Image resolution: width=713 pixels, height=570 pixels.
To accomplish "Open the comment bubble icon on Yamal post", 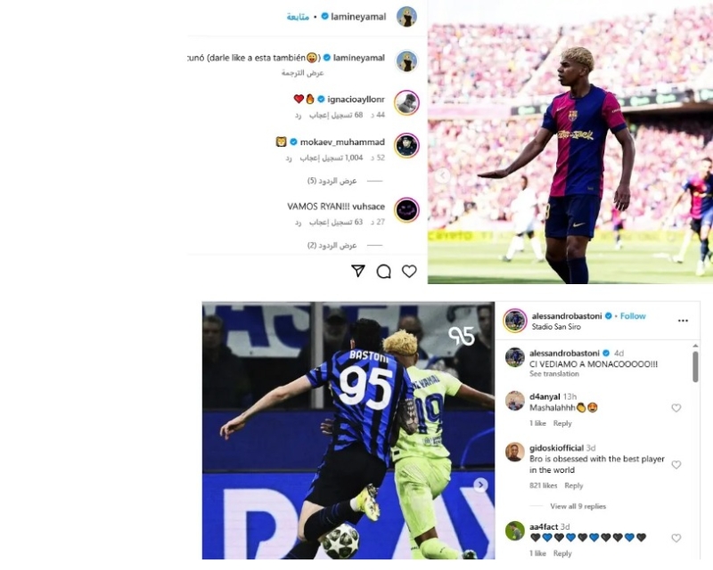I will [384, 272].
